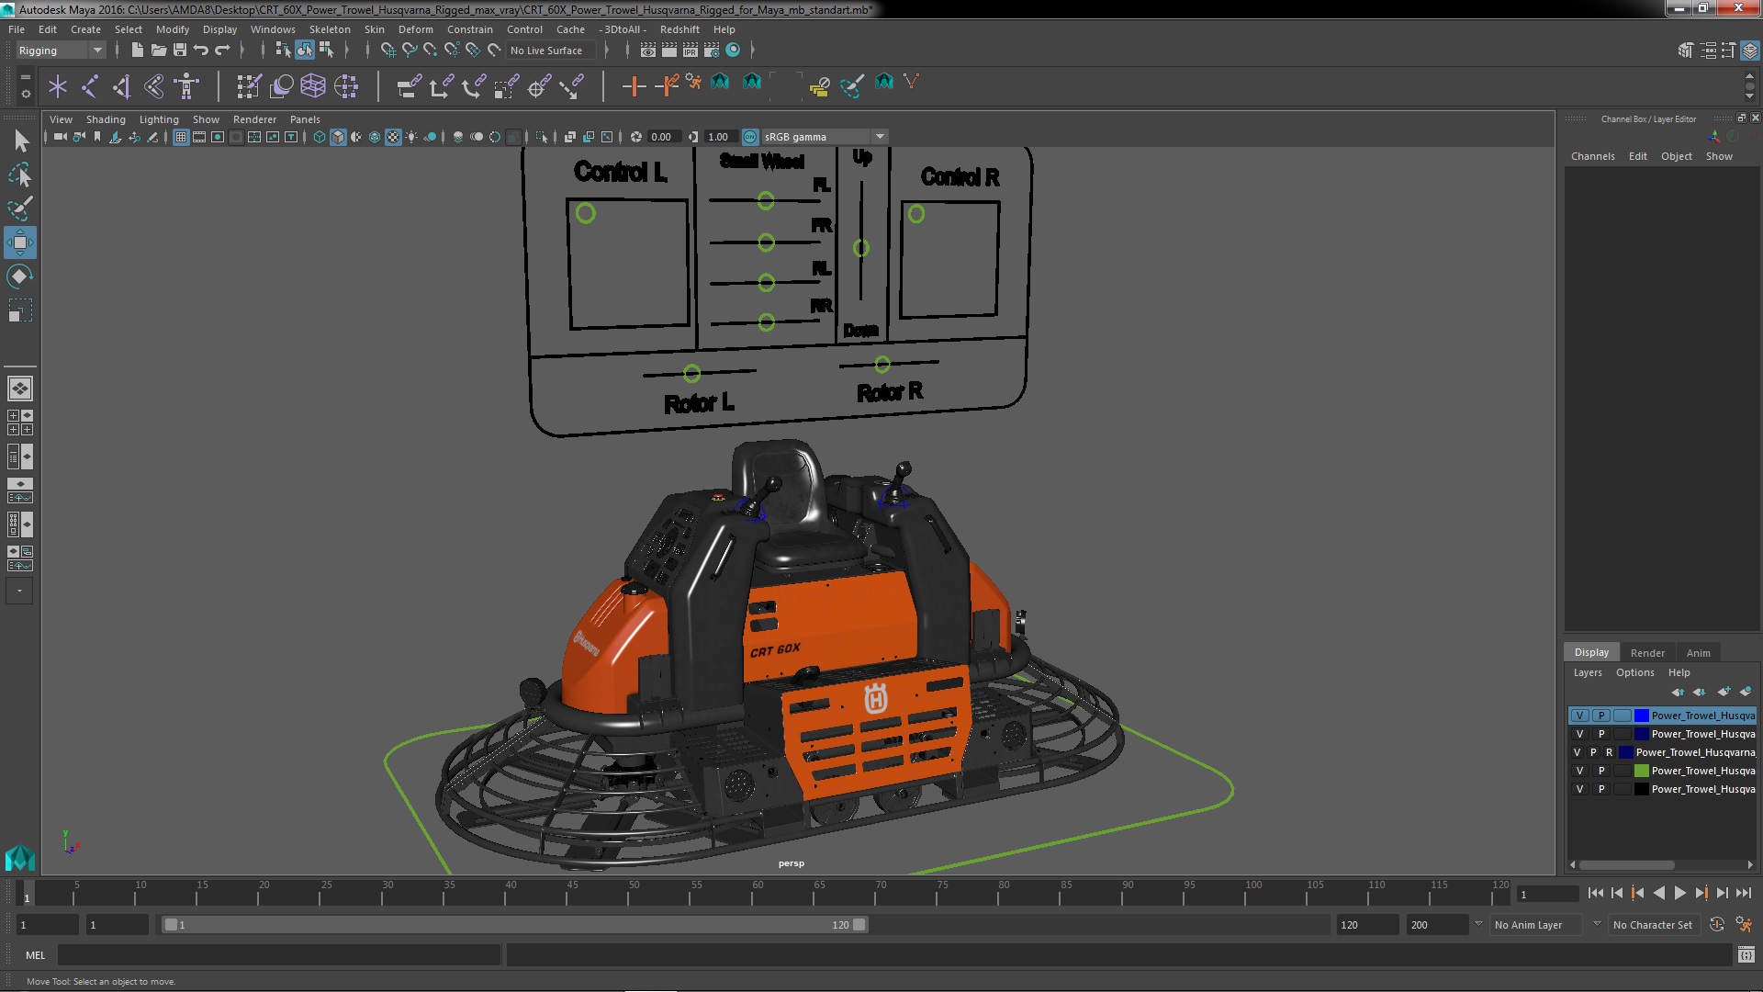
Task: Open the Create Joints tool
Action: pos(90,86)
